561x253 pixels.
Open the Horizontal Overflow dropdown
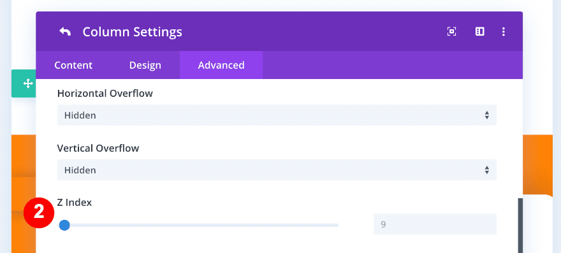click(277, 115)
